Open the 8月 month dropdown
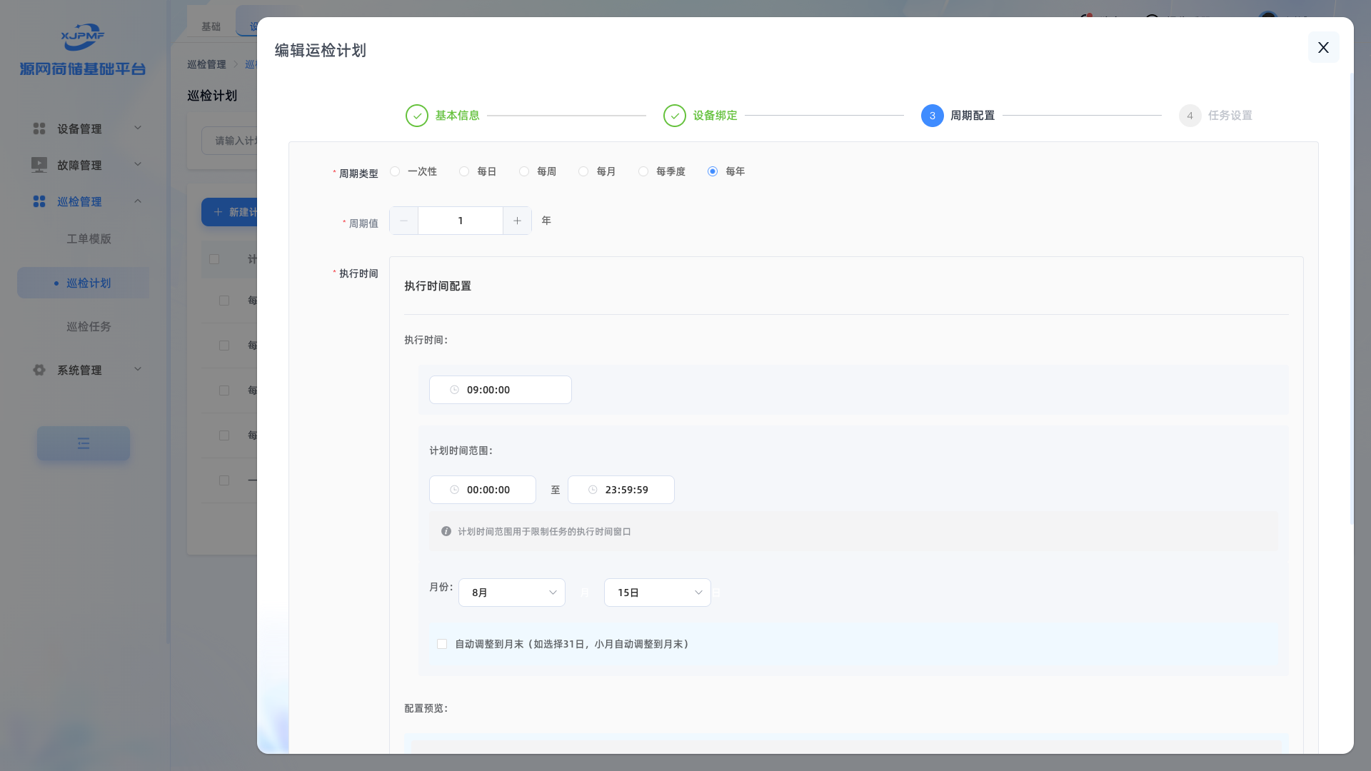 511,593
